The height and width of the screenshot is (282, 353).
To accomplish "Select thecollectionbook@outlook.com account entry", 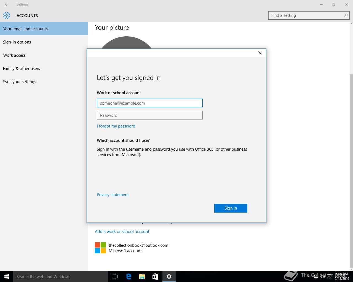I will tap(132, 248).
